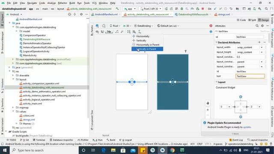
Task: Open the guidelines icon in design toolbar
Action: [140, 32]
